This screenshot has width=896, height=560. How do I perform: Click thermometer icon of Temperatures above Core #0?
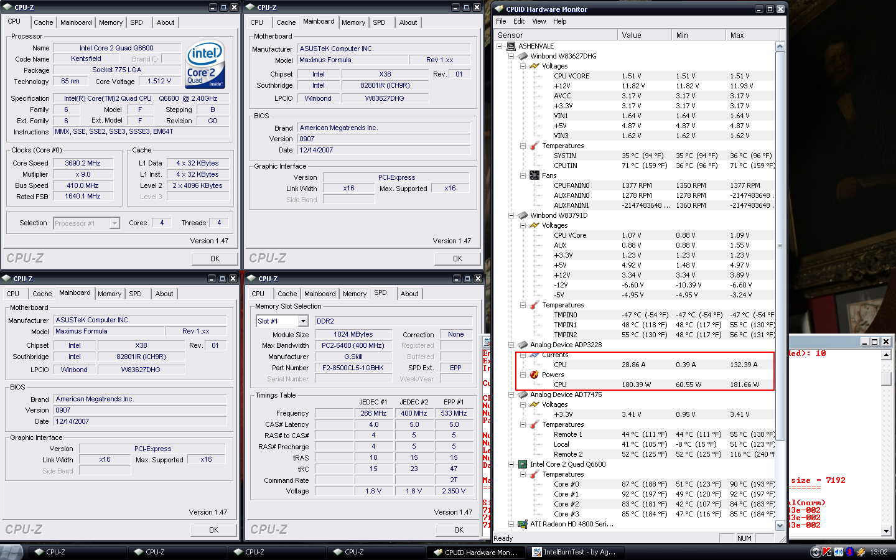534,474
